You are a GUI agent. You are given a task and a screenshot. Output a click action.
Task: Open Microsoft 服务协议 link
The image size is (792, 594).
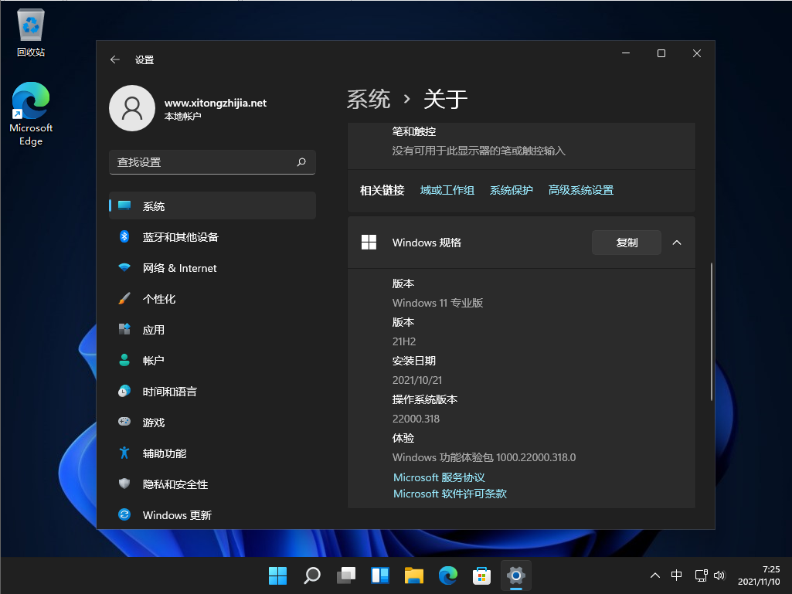pos(438,477)
